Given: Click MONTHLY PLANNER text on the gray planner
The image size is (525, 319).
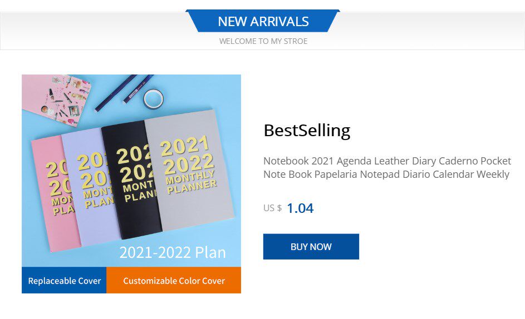Looking at the screenshot, I should point(192,184).
